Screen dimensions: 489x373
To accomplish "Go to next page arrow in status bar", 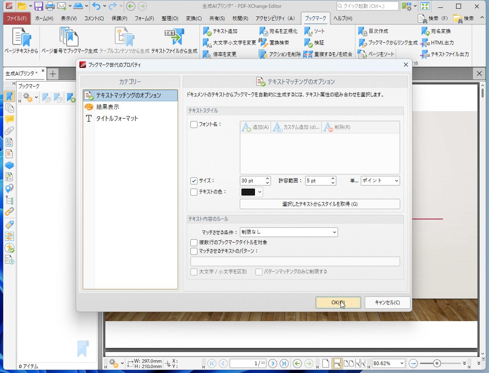I will coord(273,363).
